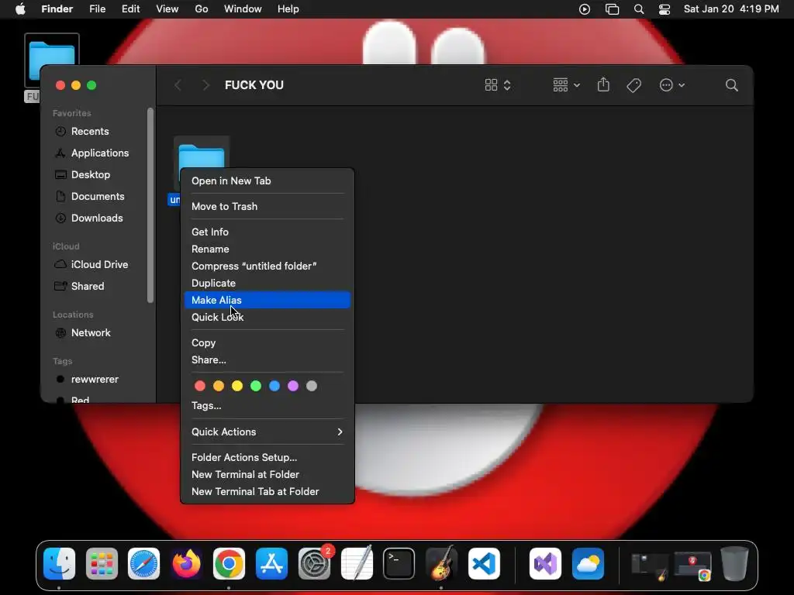Open Safari in the Dock

point(143,564)
